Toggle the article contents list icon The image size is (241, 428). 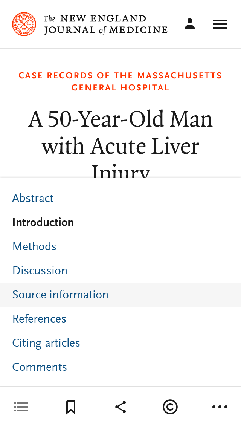click(x=21, y=407)
